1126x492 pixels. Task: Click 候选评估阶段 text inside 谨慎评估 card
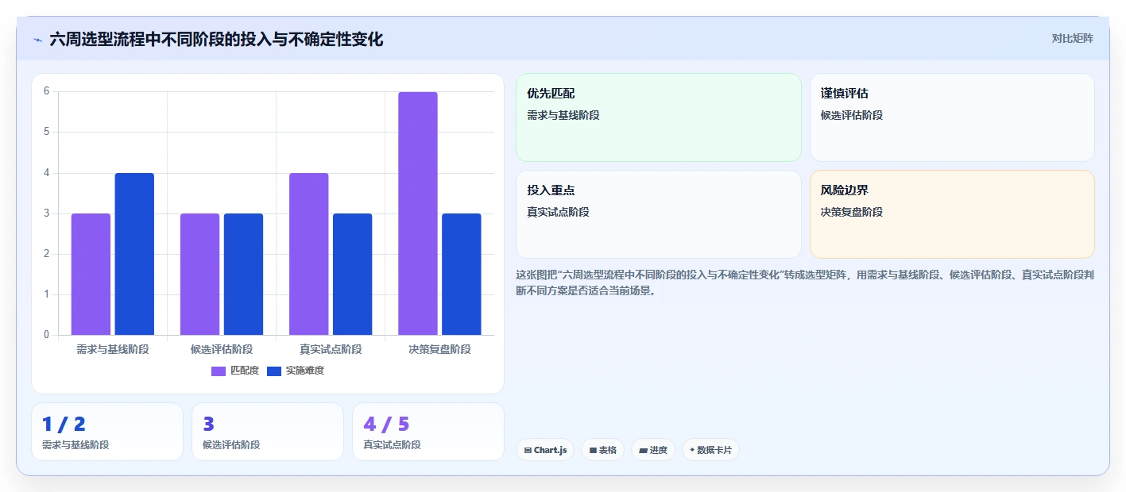click(852, 115)
